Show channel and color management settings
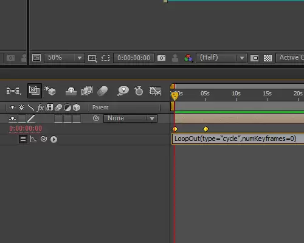The image size is (304, 243). (x=188, y=58)
